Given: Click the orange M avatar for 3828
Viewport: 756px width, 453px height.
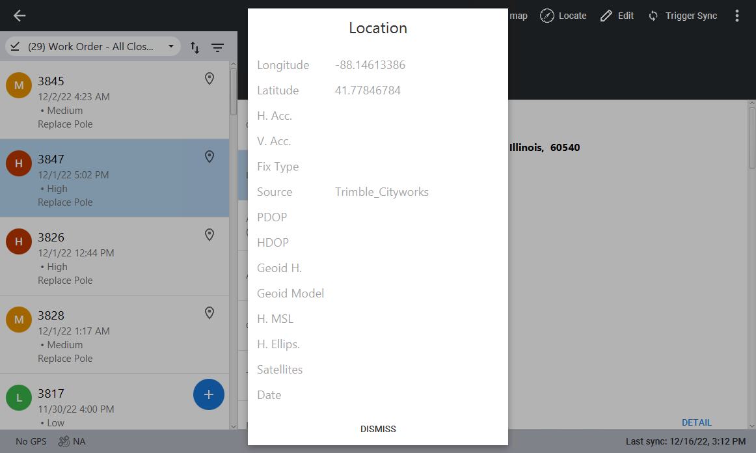Looking at the screenshot, I should (19, 320).
